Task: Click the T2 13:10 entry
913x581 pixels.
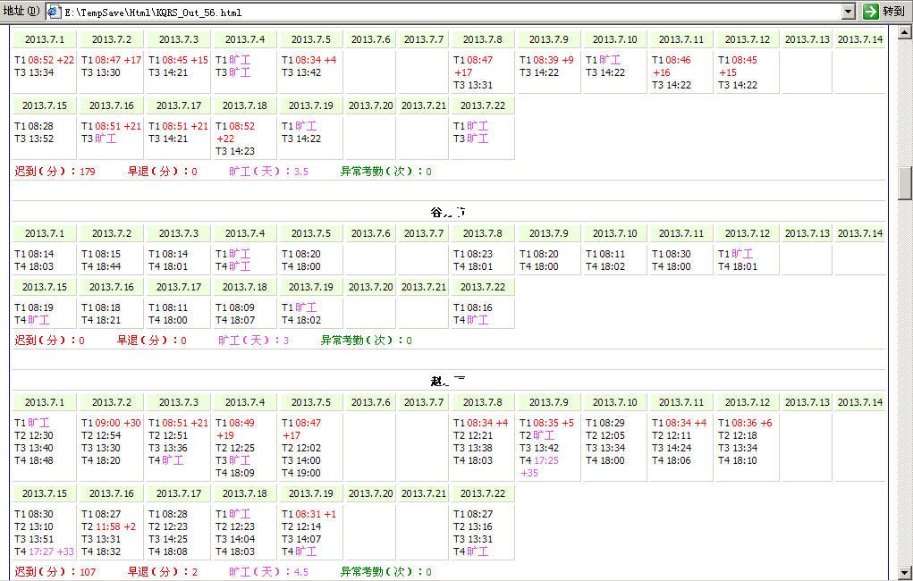Action: pos(34,526)
